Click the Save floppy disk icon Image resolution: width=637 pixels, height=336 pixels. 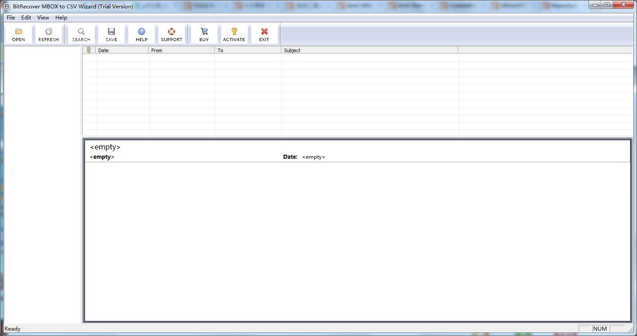click(x=111, y=32)
